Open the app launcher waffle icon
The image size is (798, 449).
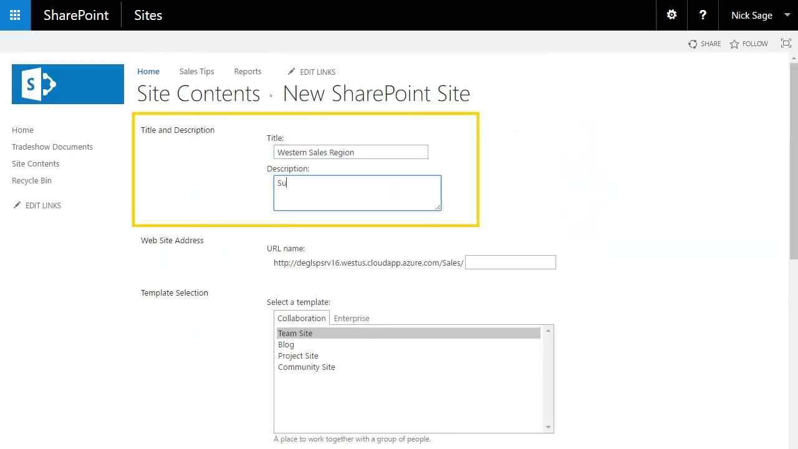[14, 15]
